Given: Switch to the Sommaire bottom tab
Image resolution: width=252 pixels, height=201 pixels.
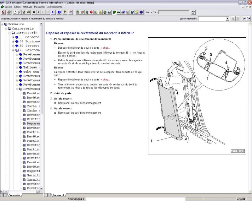Looking at the screenshot, I should (x=14, y=195).
